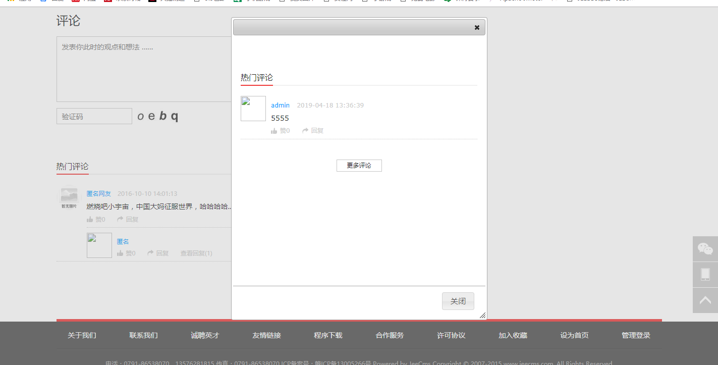This screenshot has width=718, height=365.
Task: Close the dialog using the X icon
Action: coord(477,27)
